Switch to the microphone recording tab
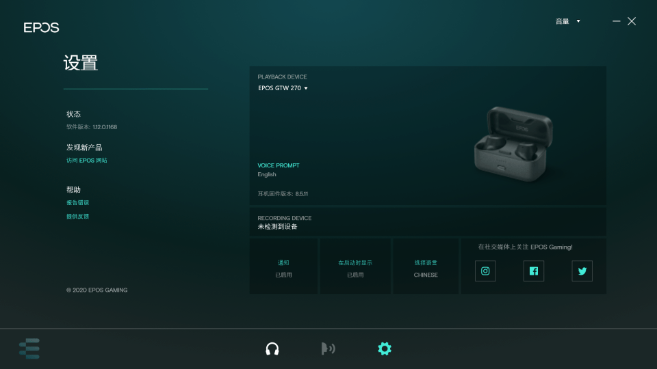 click(x=328, y=348)
